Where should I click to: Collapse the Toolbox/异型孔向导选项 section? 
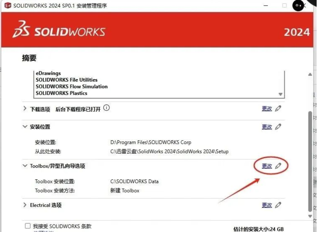[x=25, y=166]
